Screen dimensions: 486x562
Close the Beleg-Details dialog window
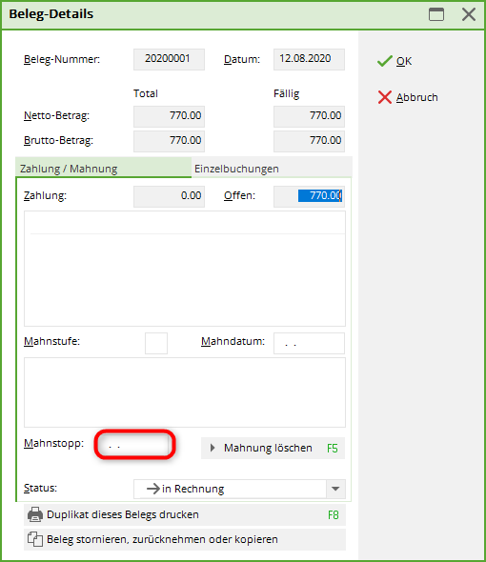point(469,14)
